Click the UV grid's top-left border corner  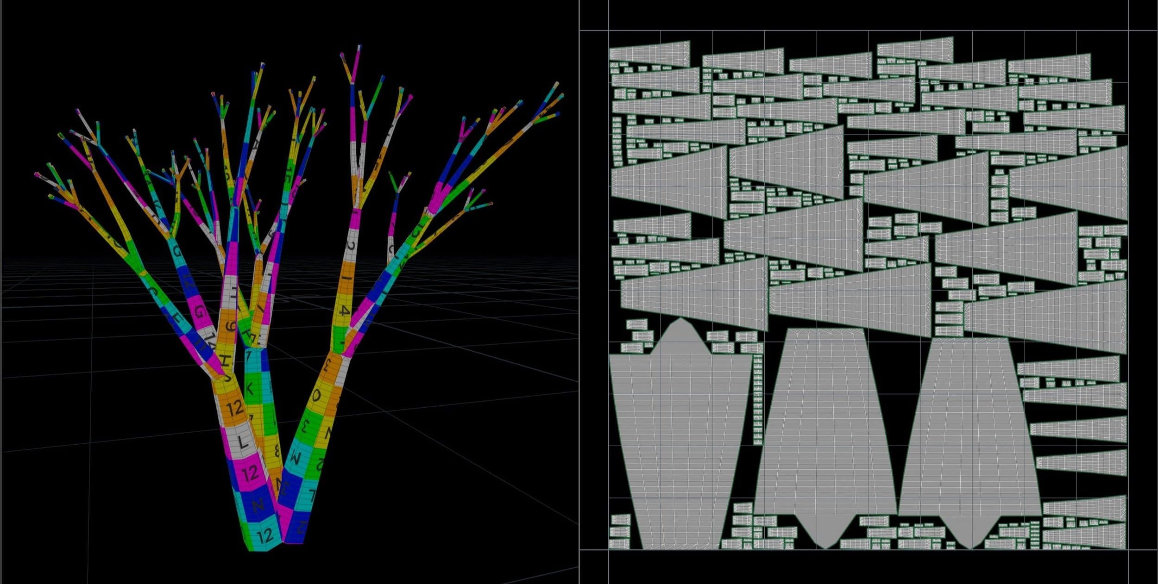[609, 31]
